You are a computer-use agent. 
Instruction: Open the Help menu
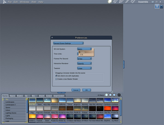click(x=41, y=2)
